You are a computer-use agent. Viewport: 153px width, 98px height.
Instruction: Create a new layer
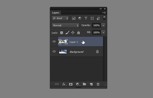click(91, 84)
